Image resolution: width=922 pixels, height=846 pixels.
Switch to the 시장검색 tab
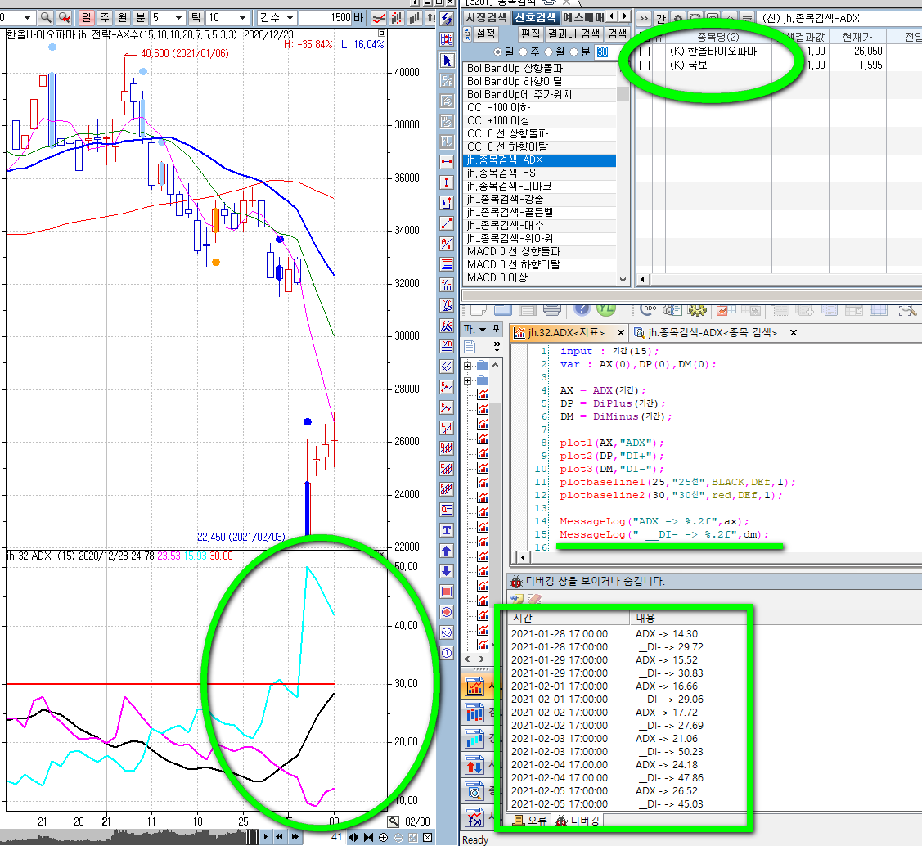[487, 17]
